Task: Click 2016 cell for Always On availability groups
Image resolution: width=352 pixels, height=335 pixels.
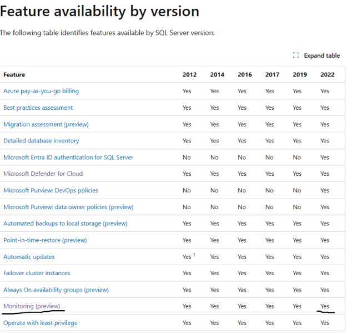Action: (242, 290)
